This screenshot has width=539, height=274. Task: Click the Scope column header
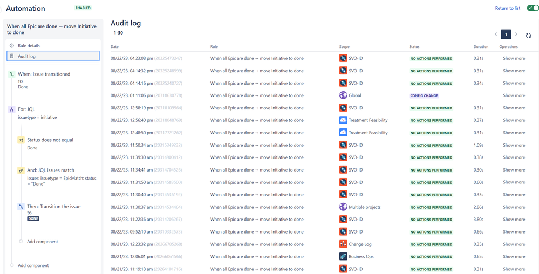[x=344, y=47]
